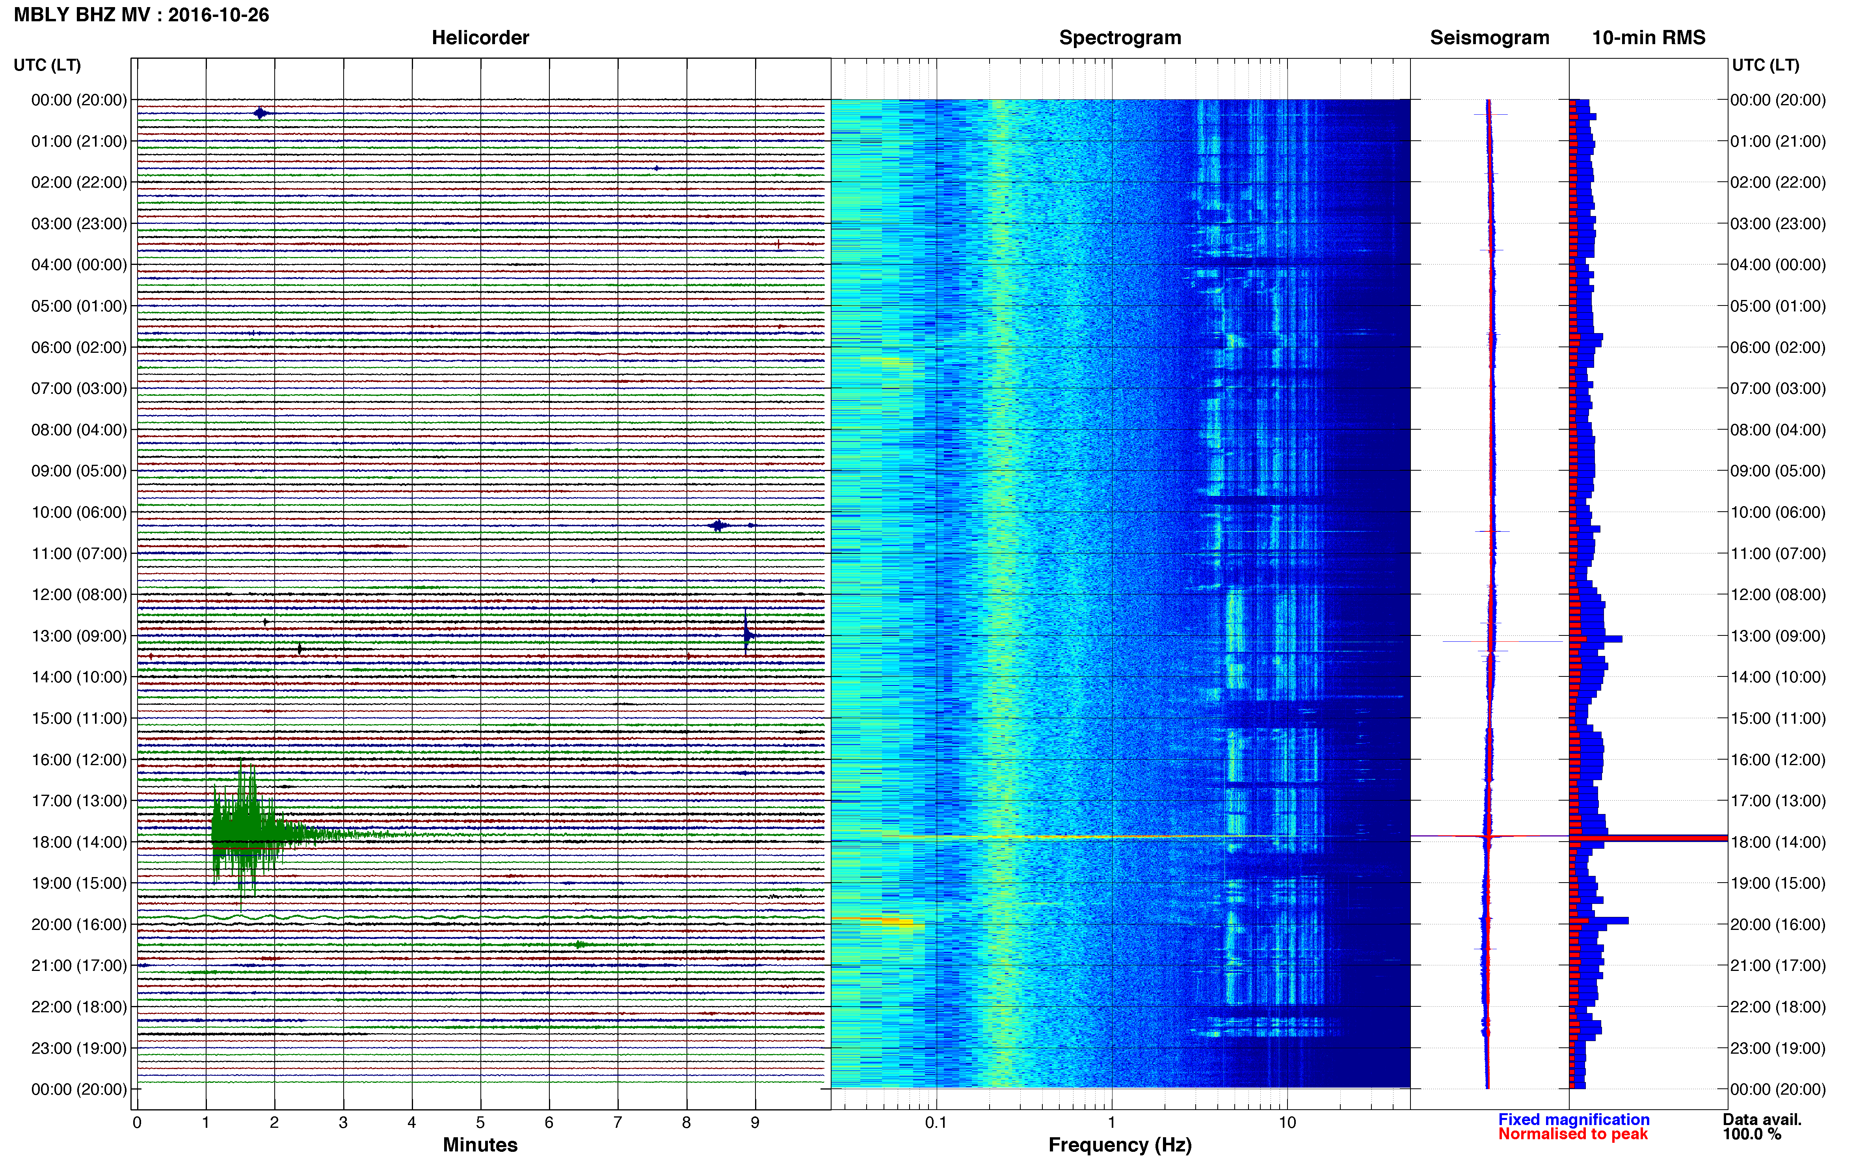Click the small blue event burst after 00:00 at the top of the helicorder

261,113
